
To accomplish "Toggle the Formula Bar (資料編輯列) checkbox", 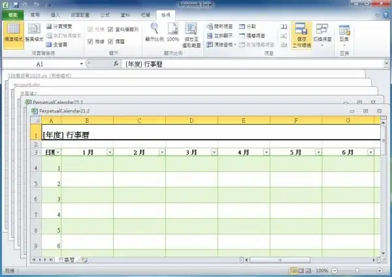I will pyautogui.click(x=110, y=29).
